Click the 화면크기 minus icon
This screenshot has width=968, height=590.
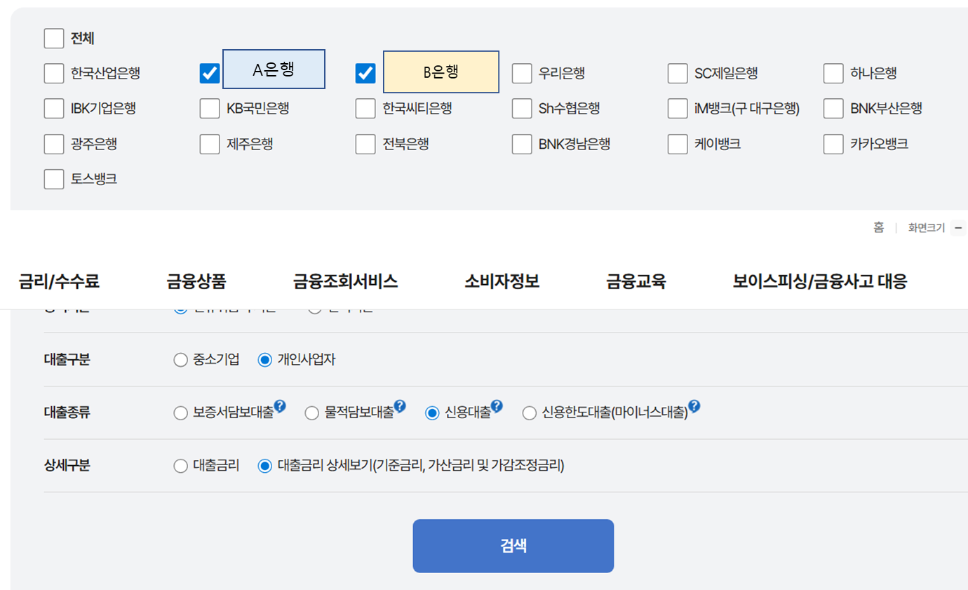(x=958, y=227)
